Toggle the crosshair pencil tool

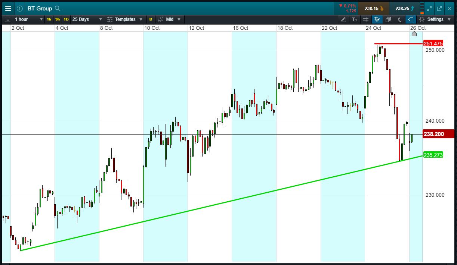[x=377, y=19]
